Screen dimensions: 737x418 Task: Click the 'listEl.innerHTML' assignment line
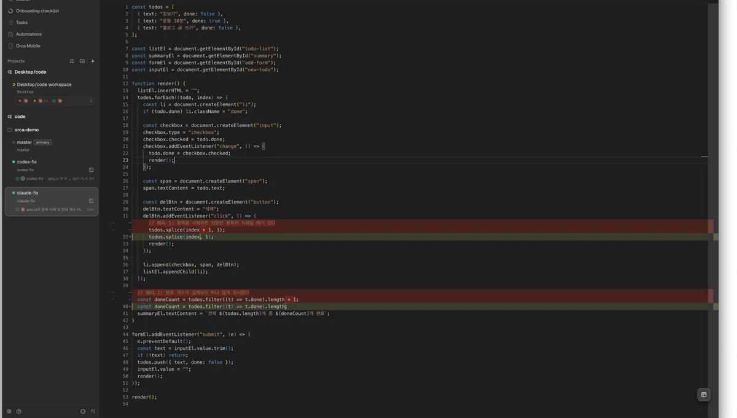point(168,90)
